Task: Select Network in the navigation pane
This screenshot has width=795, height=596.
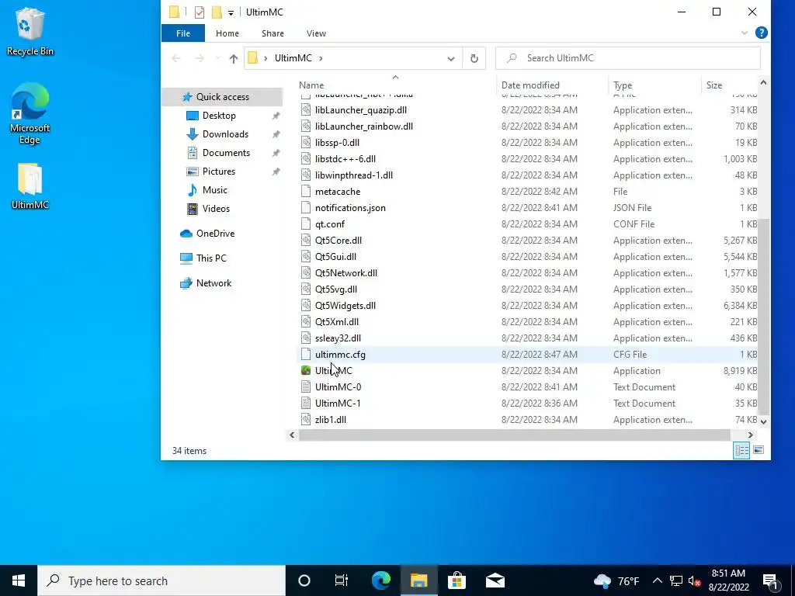Action: tap(214, 283)
